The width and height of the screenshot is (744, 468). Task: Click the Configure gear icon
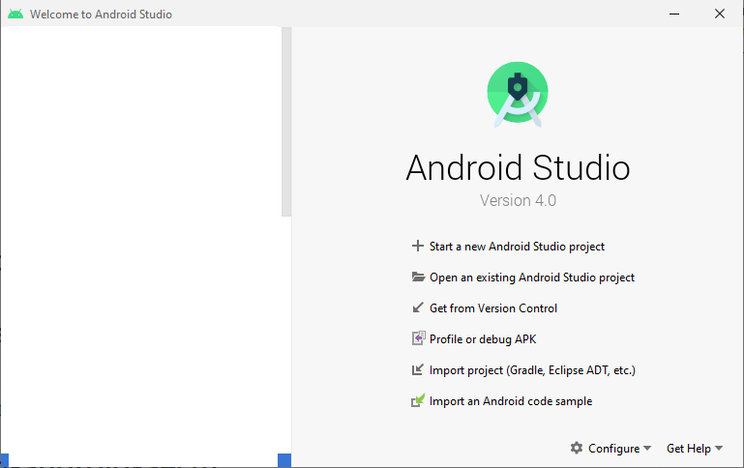(577, 448)
